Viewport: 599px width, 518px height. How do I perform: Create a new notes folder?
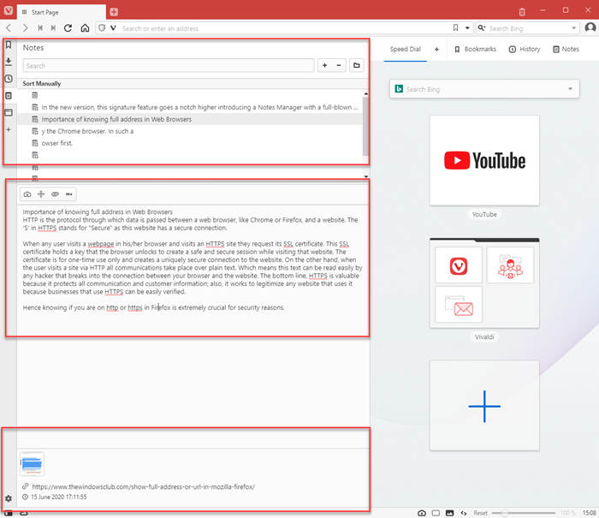pos(357,65)
